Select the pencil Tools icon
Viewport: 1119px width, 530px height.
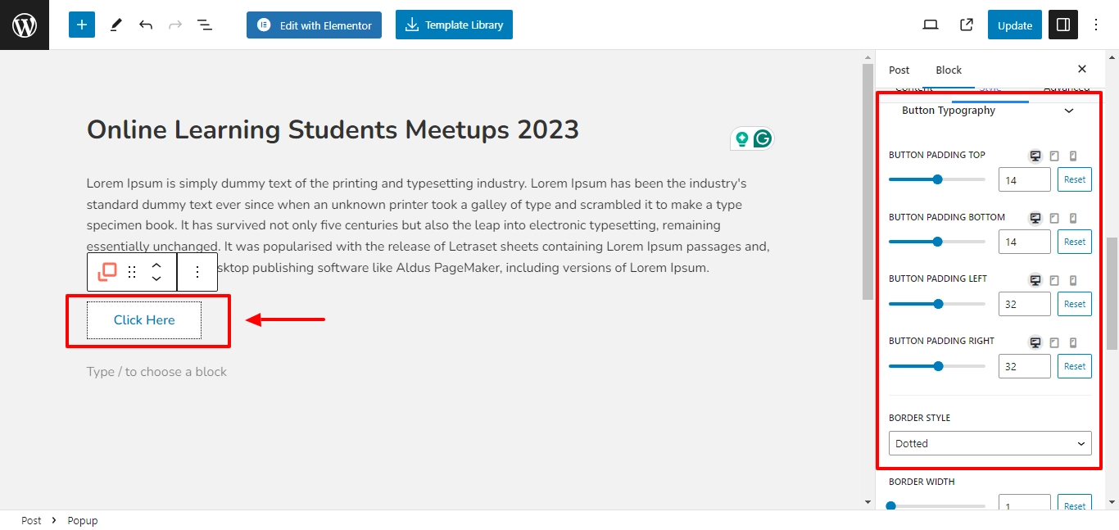(116, 25)
